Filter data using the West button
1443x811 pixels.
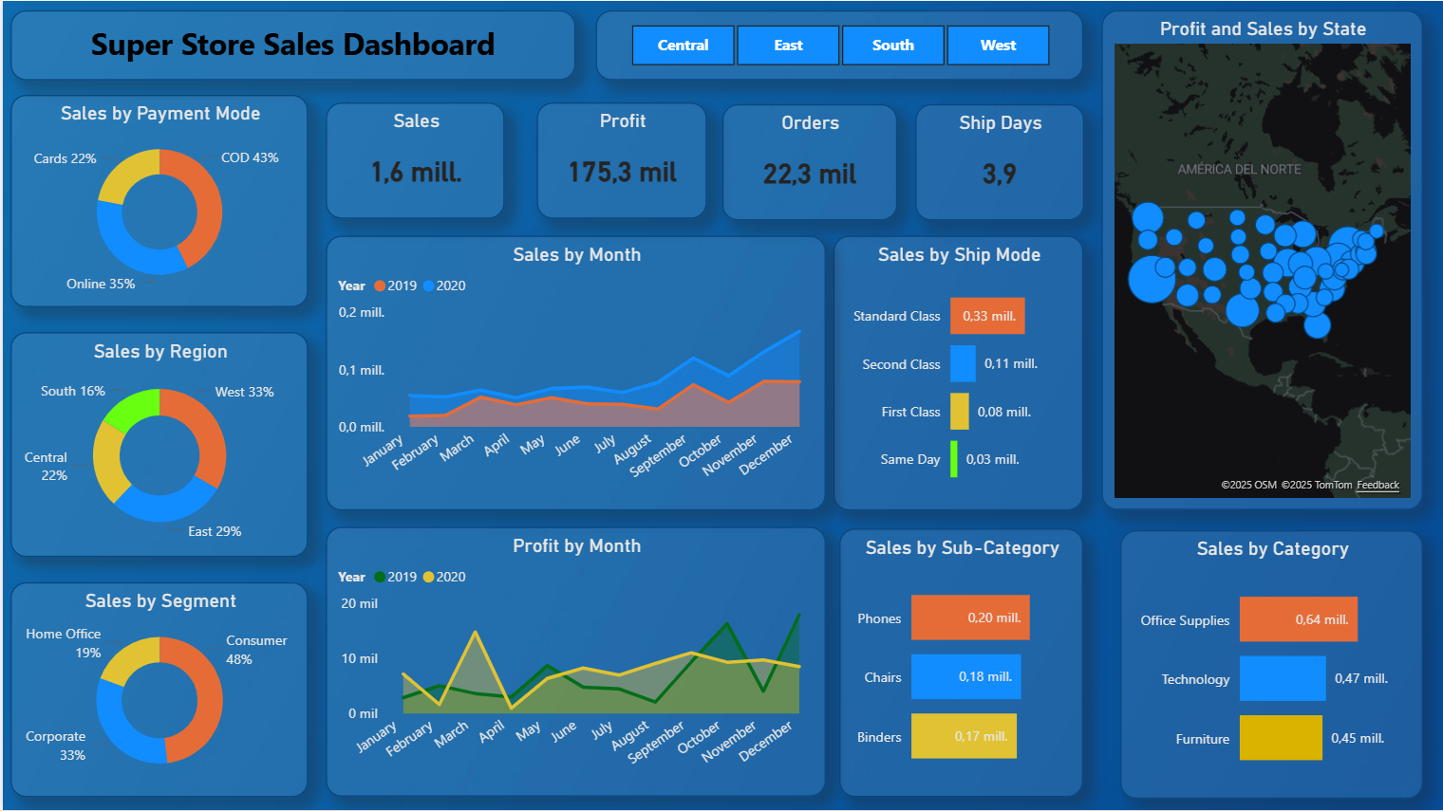[998, 45]
